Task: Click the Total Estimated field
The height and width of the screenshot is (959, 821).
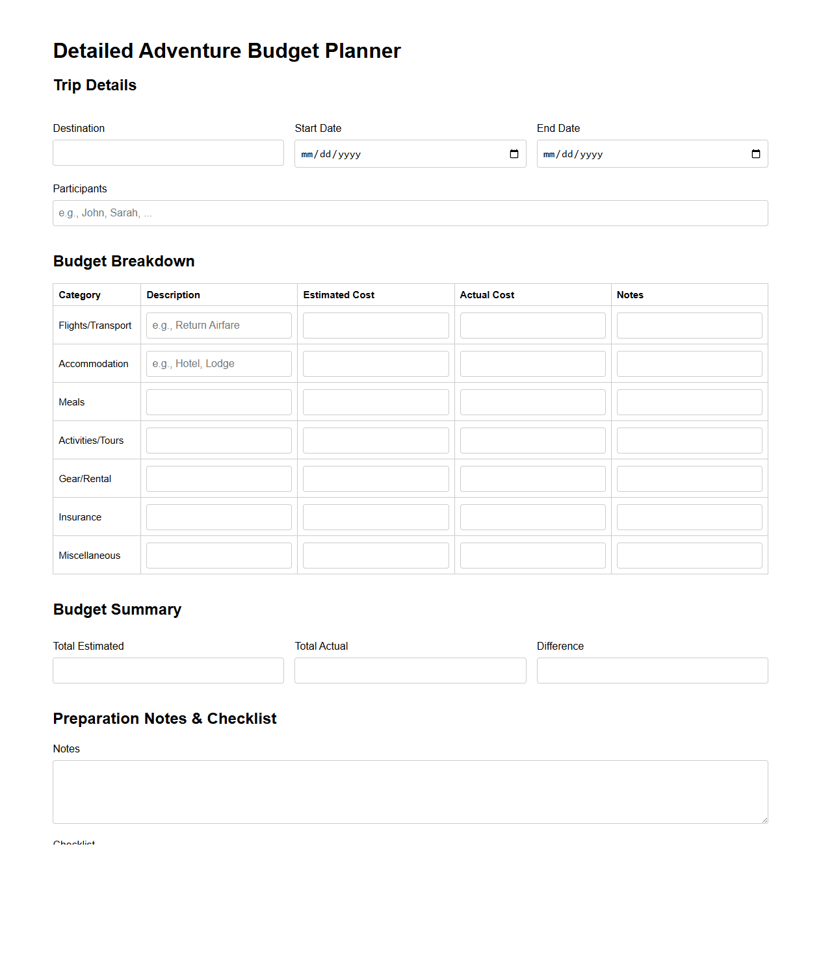Action: point(168,670)
